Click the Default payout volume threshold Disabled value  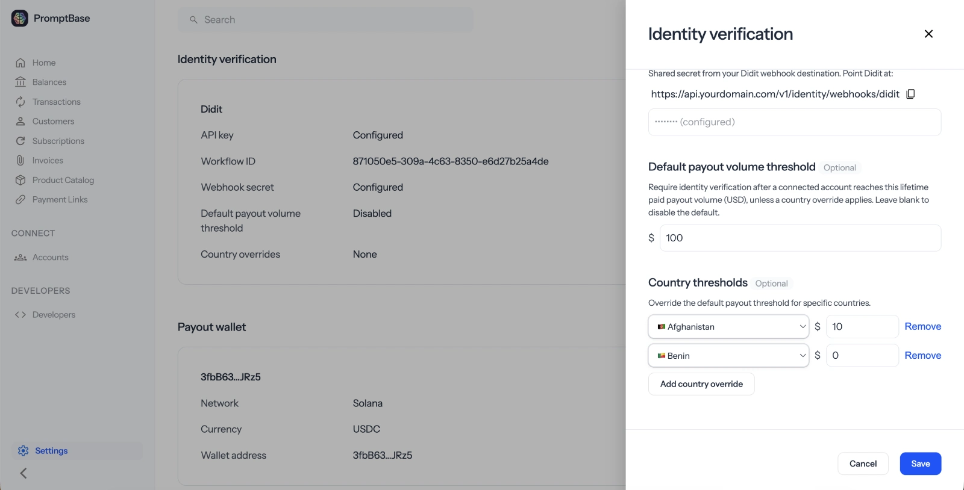[372, 213]
